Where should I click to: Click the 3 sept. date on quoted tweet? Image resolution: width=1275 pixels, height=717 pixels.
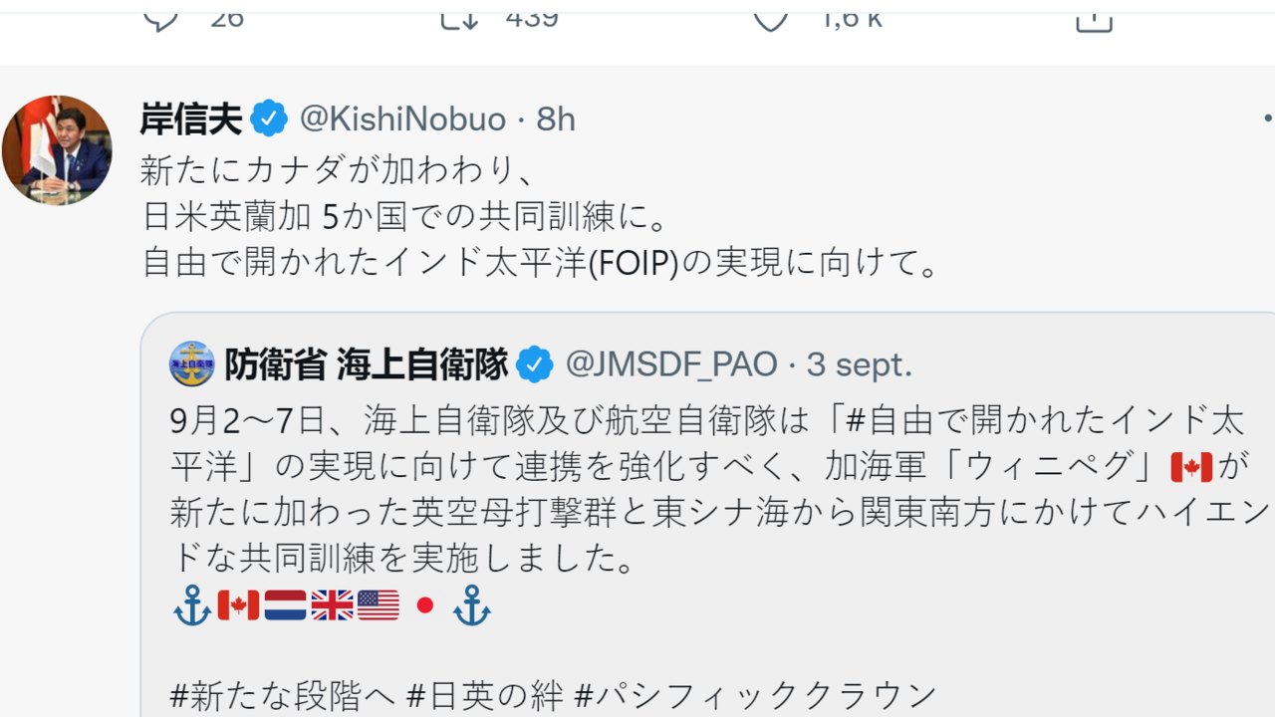859,364
